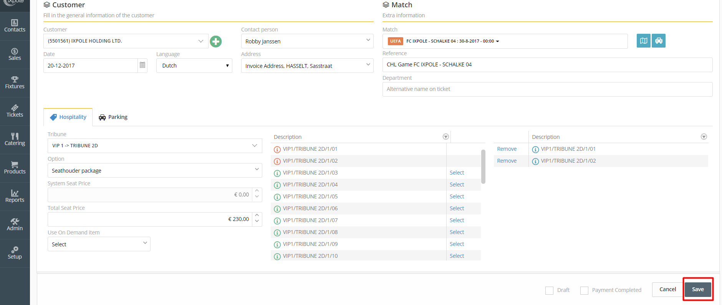Image resolution: width=722 pixels, height=305 pixels.
Task: Click the Save button
Action: [698, 289]
